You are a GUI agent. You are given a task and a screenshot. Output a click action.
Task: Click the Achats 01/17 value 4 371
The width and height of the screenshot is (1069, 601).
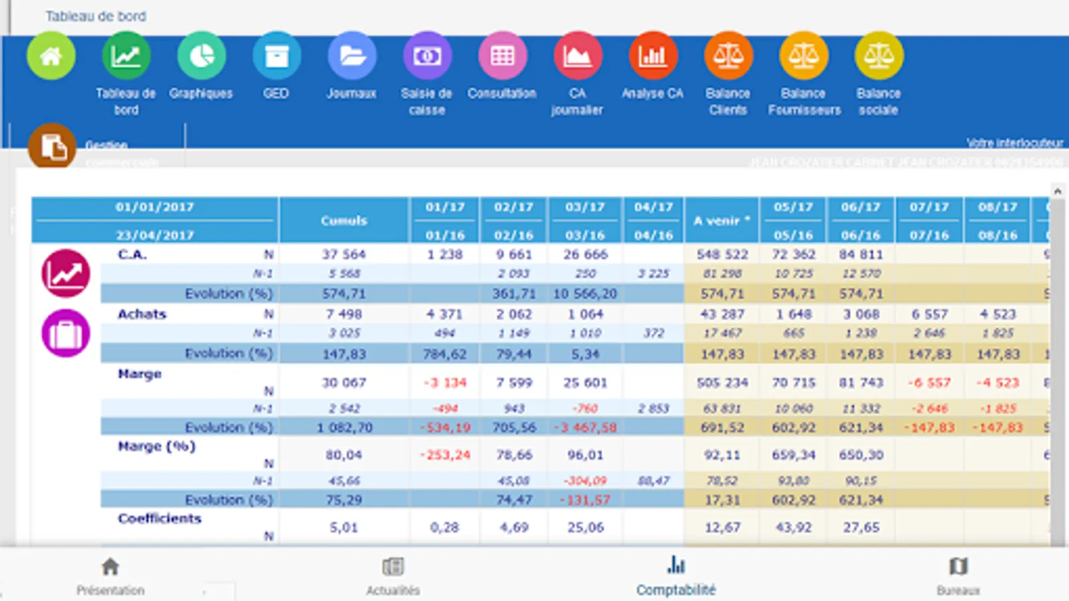pyautogui.click(x=445, y=314)
